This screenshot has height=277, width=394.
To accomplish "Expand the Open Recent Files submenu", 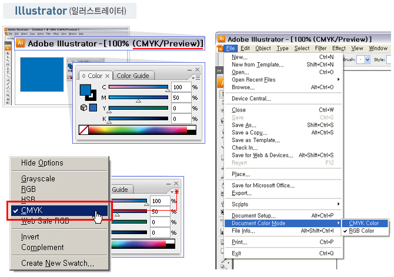I will pos(283,80).
